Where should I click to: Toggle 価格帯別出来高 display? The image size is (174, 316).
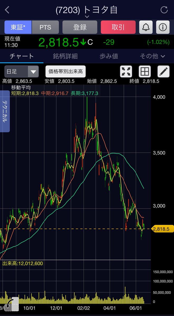pos(66,71)
